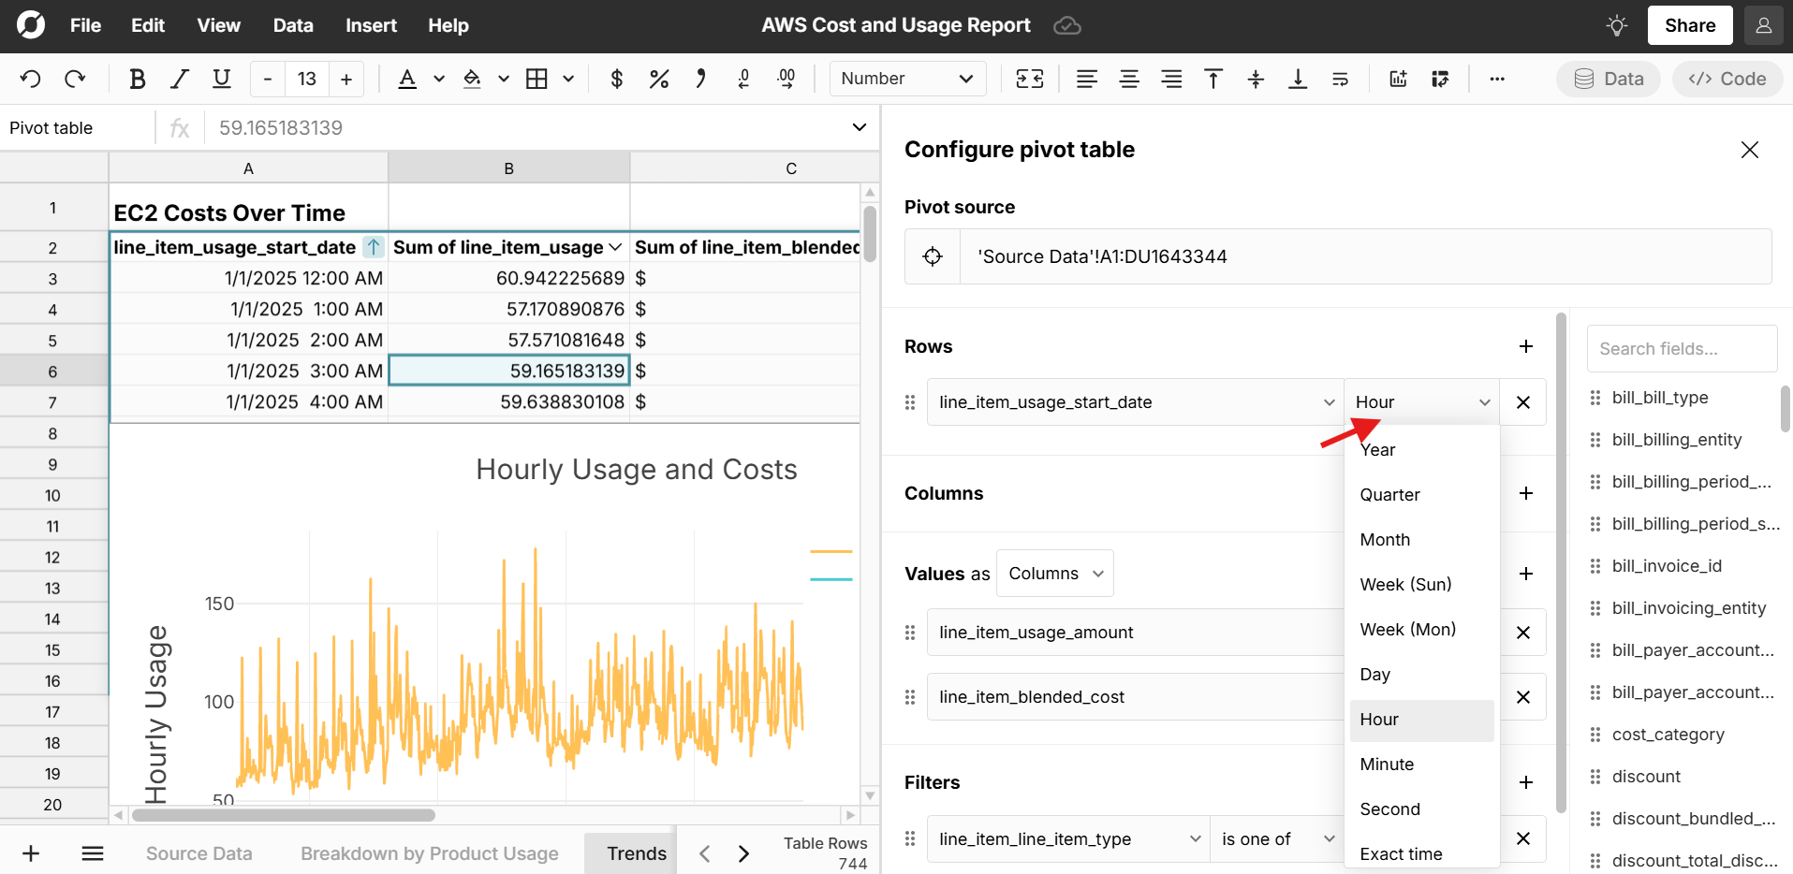1793x874 pixels.
Task: Click the insert chart icon
Action: pyautogui.click(x=1398, y=79)
